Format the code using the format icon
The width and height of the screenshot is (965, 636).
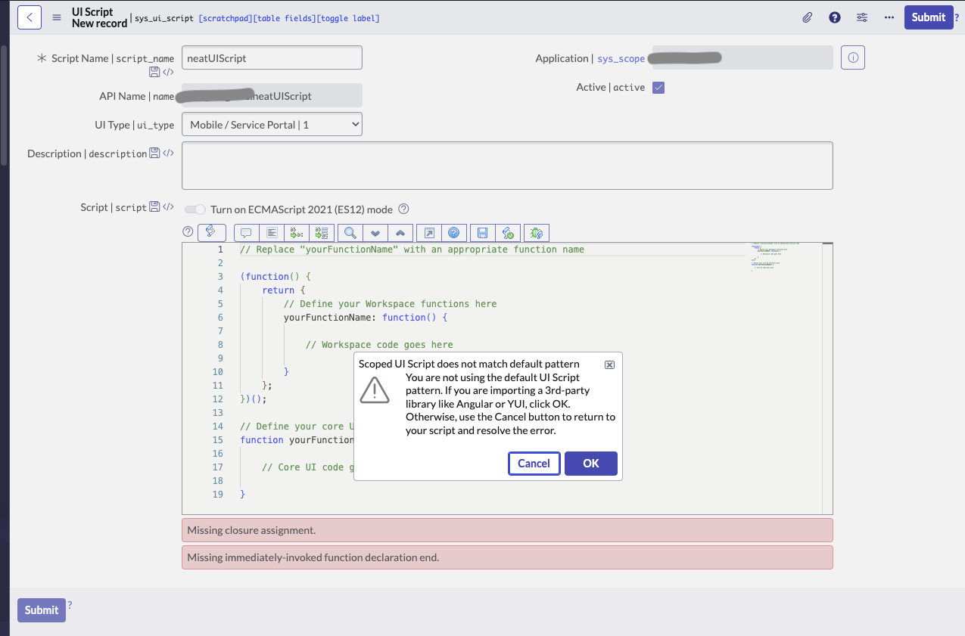tap(272, 232)
